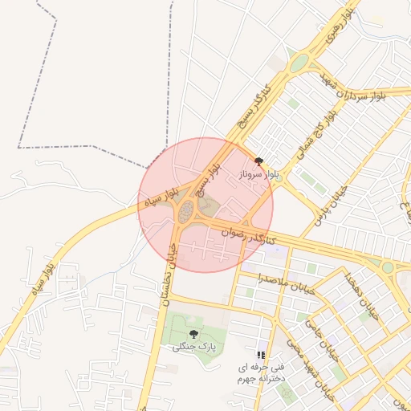The height and width of the screenshot is (411, 411).
Task: Click the school icon above فنی حرفه ای
Action: click(261, 356)
